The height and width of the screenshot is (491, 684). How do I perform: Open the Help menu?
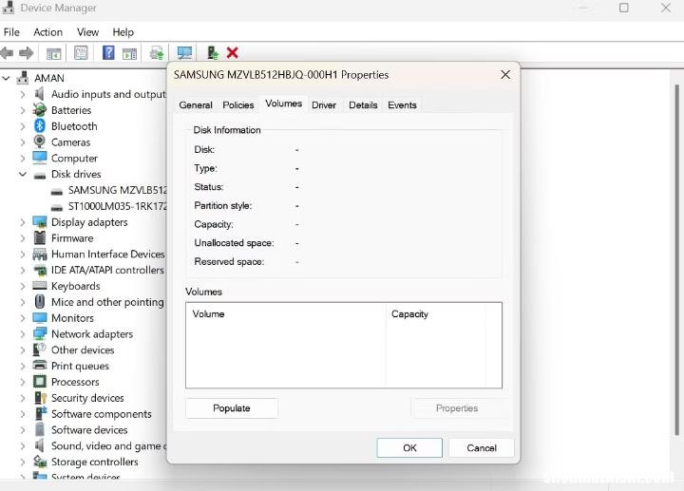123,32
